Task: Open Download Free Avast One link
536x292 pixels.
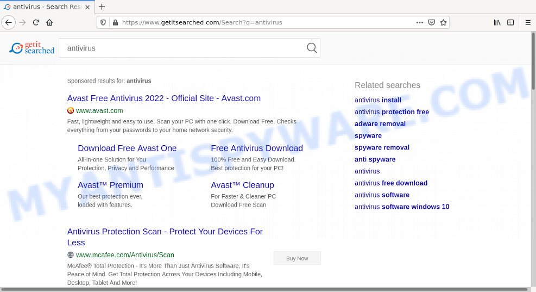Action: 127,148
